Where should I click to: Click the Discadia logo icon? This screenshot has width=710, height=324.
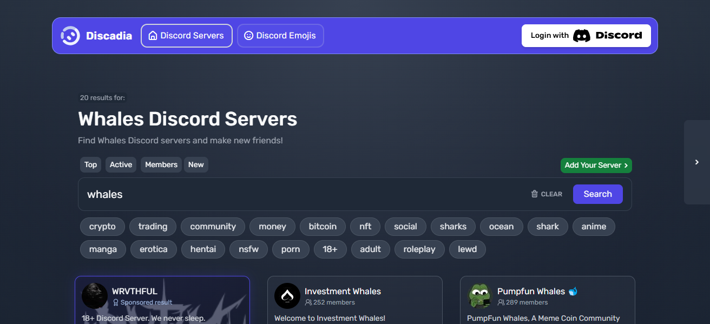tap(70, 36)
